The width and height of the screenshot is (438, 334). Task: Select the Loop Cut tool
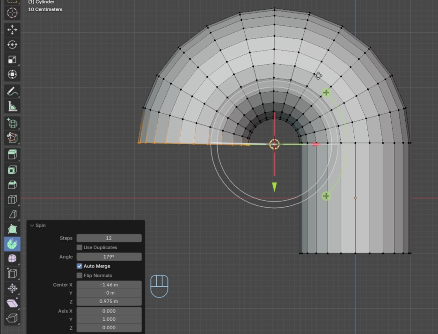pyautogui.click(x=12, y=199)
